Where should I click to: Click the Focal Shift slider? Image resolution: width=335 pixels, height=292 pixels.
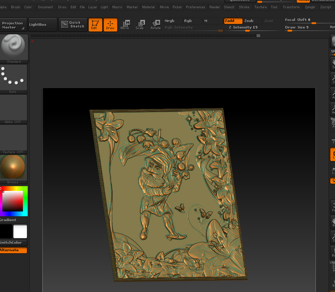pyautogui.click(x=309, y=20)
